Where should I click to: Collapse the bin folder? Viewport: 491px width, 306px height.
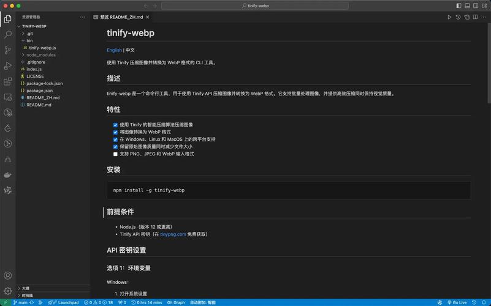pyautogui.click(x=53, y=40)
